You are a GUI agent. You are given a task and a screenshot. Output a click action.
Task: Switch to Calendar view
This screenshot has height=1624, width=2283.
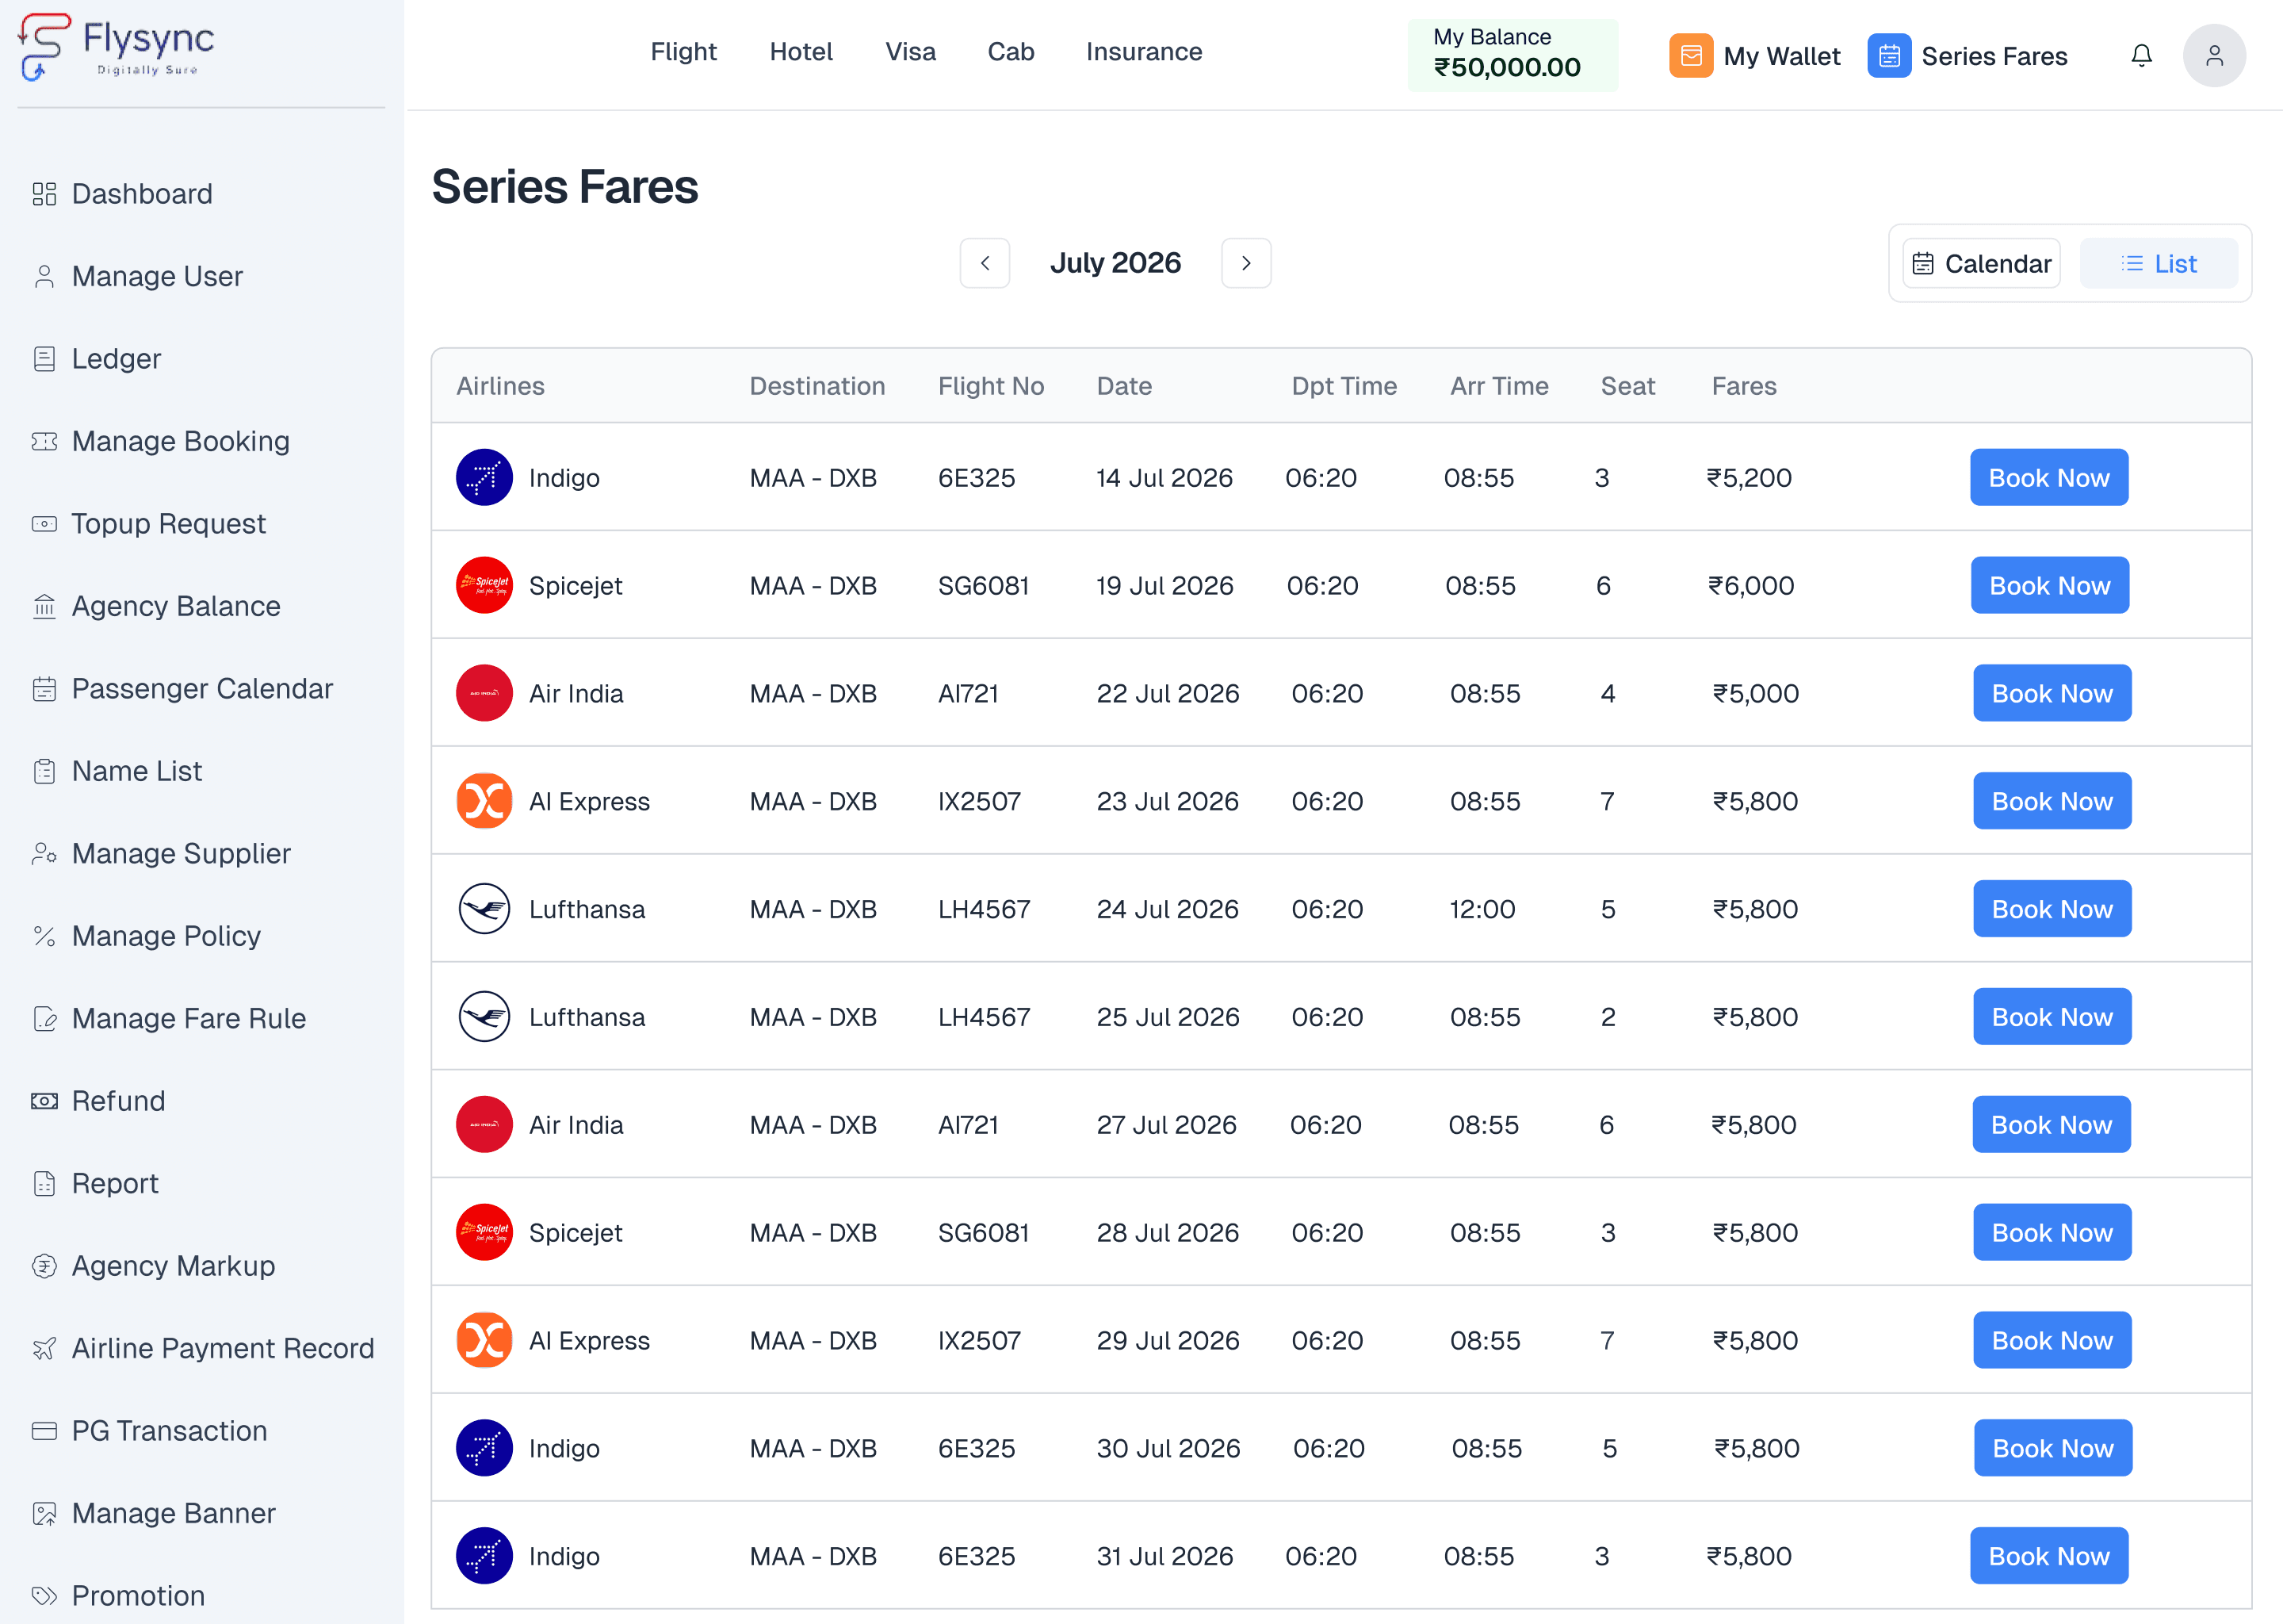(x=1981, y=263)
